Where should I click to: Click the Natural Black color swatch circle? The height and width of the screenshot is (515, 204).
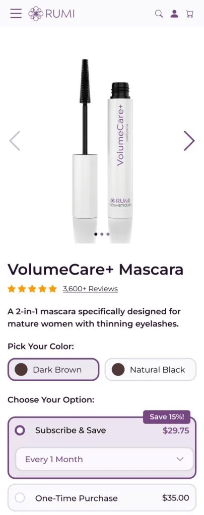118,370
